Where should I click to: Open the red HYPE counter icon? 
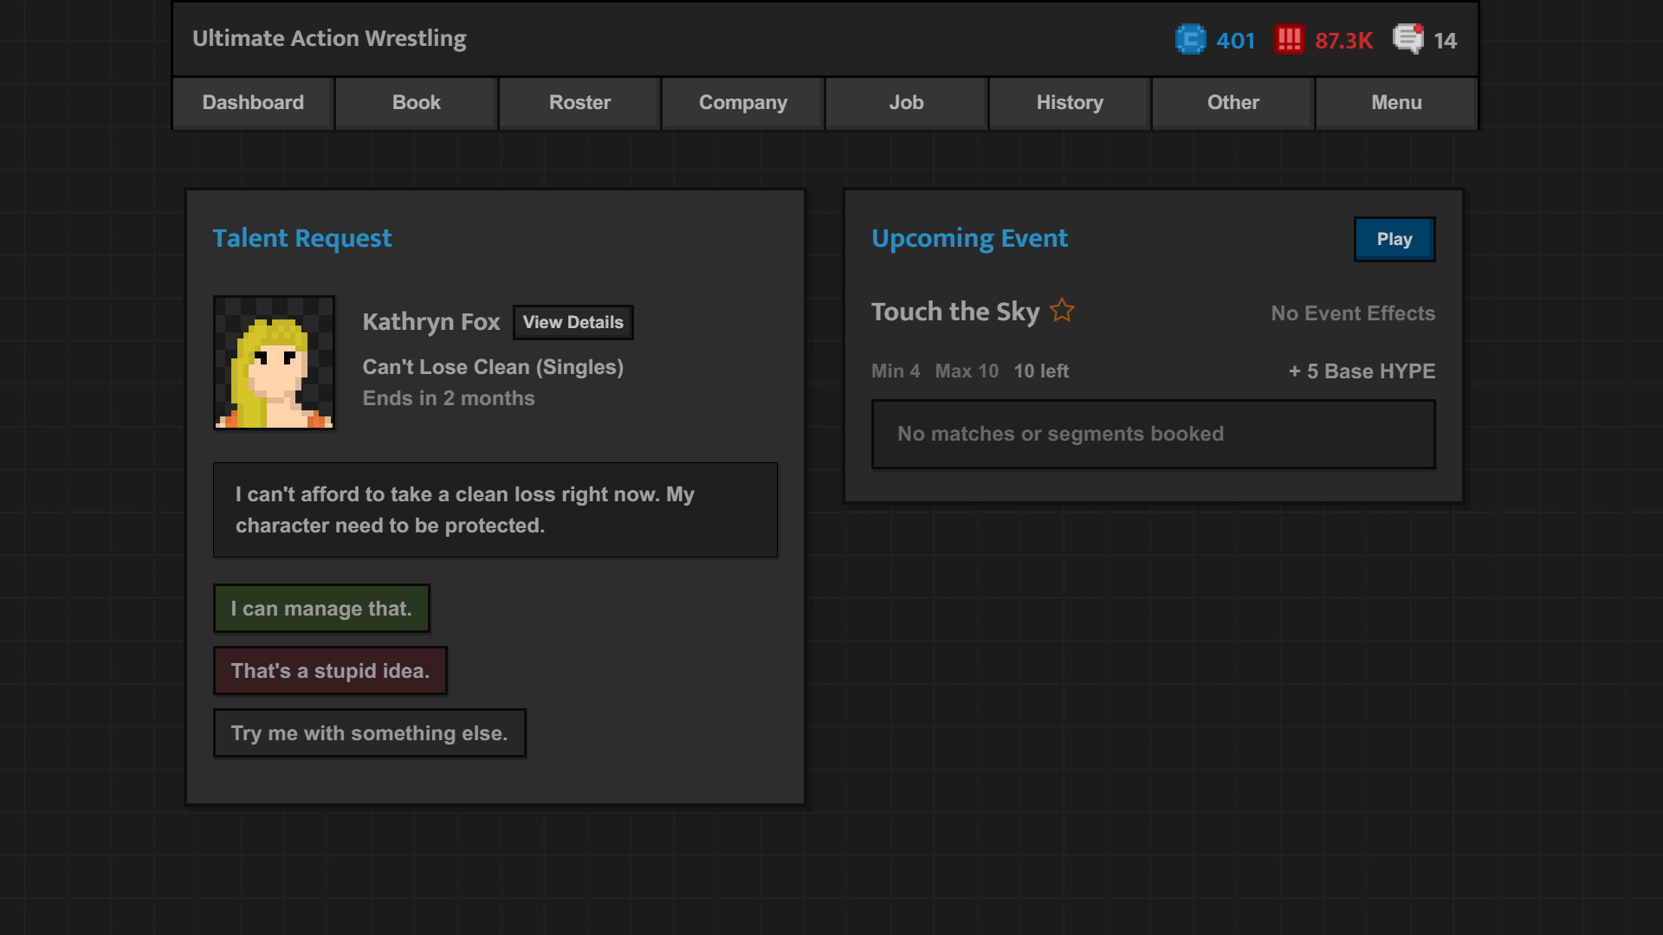pos(1290,39)
